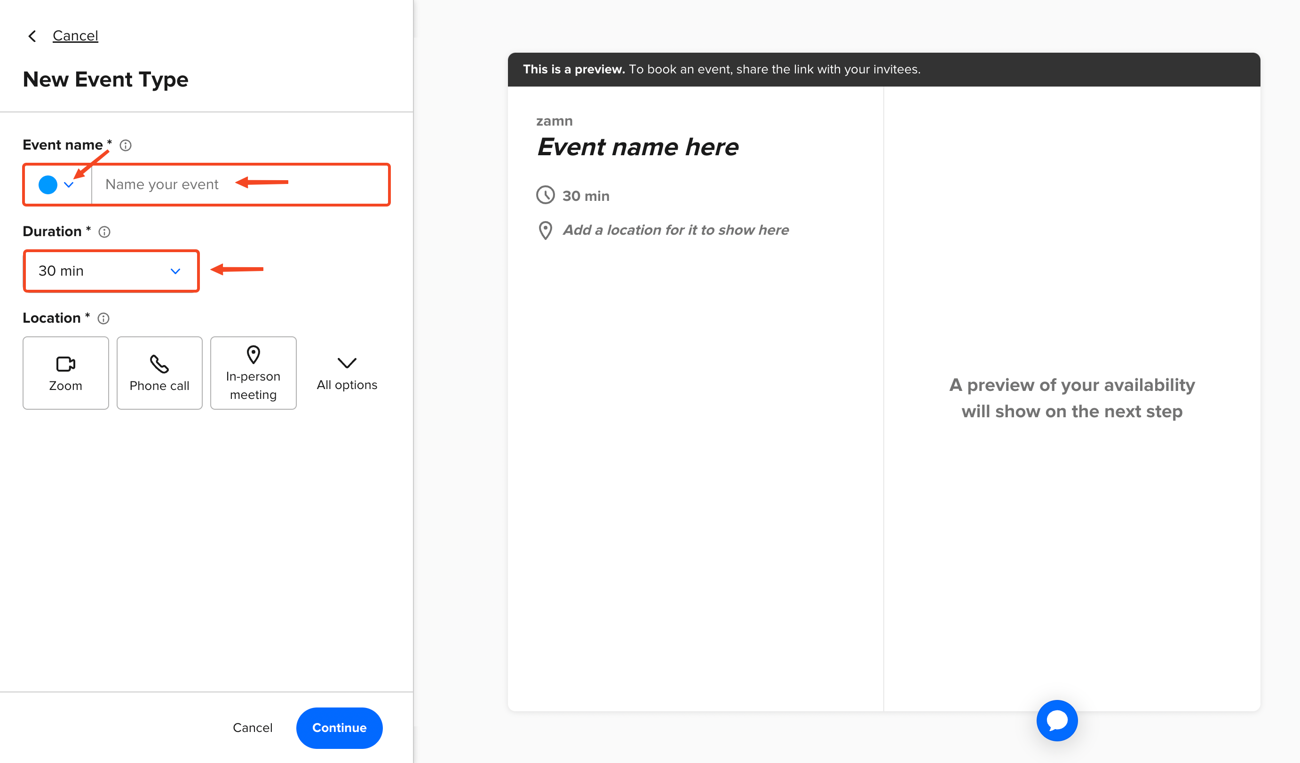Screen dimensions: 1300x763
Task: Click the 'New Event Type' heading
Action: 106,79
